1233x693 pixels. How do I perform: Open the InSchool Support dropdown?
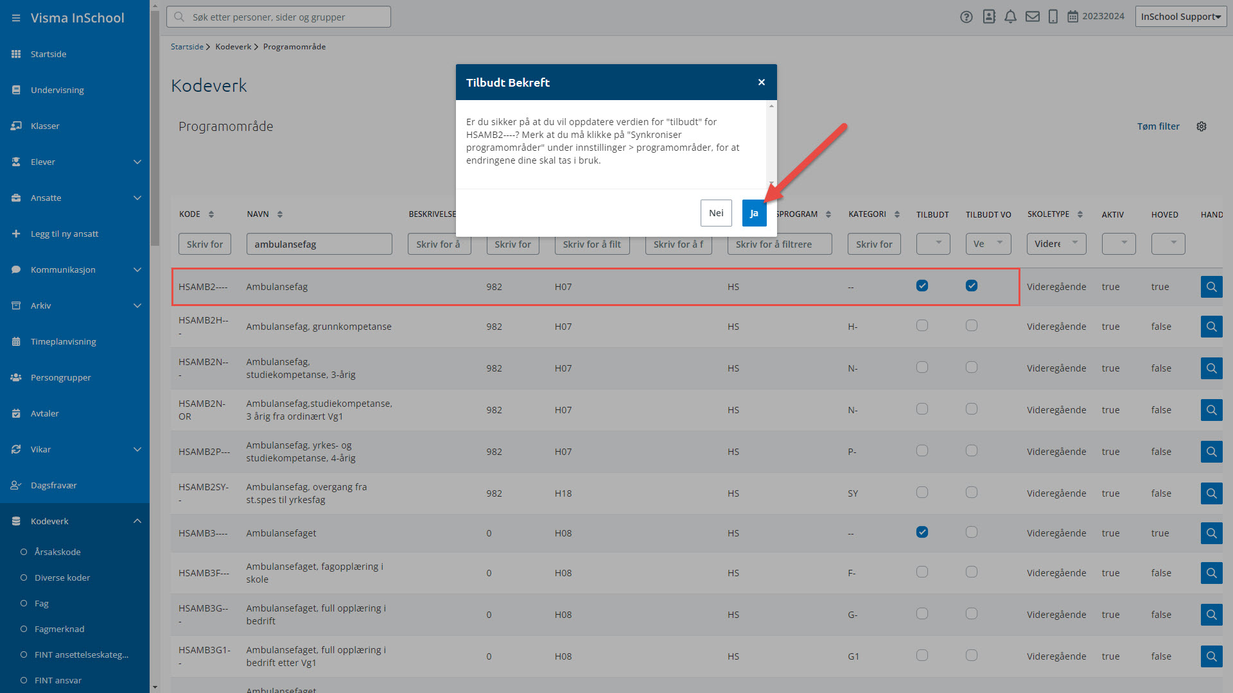[x=1180, y=17]
